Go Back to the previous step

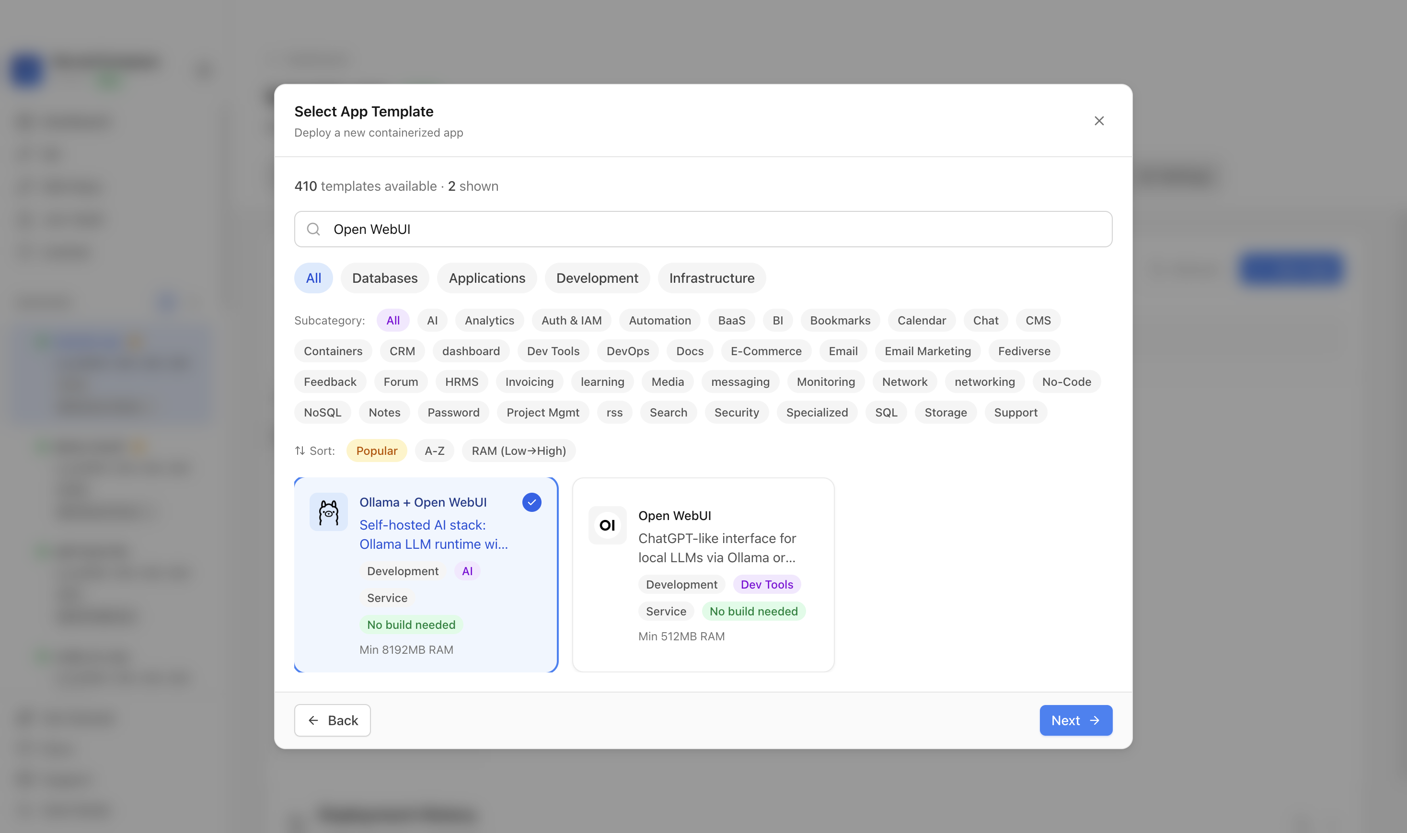332,720
